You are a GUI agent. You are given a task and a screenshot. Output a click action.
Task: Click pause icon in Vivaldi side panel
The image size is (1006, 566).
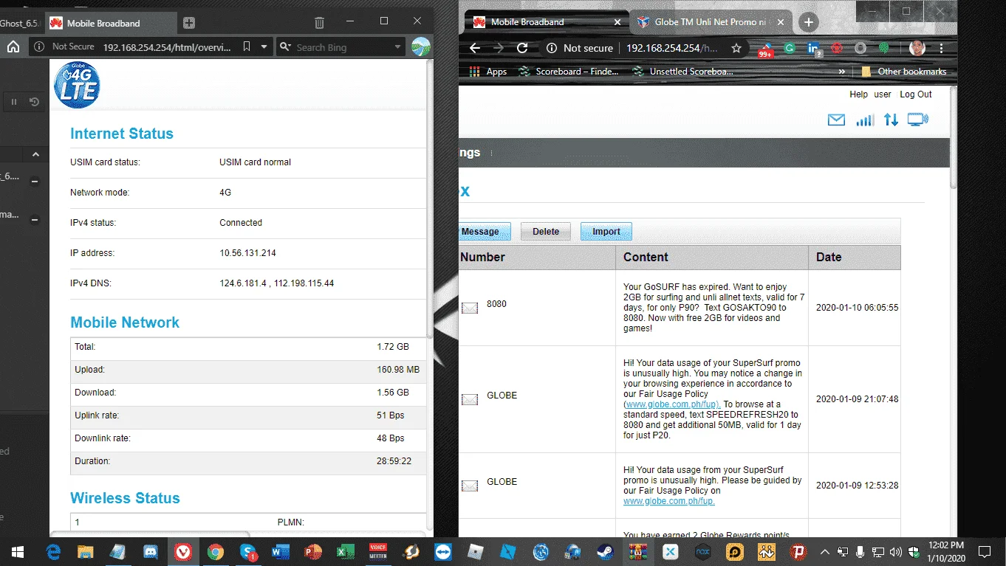point(14,102)
